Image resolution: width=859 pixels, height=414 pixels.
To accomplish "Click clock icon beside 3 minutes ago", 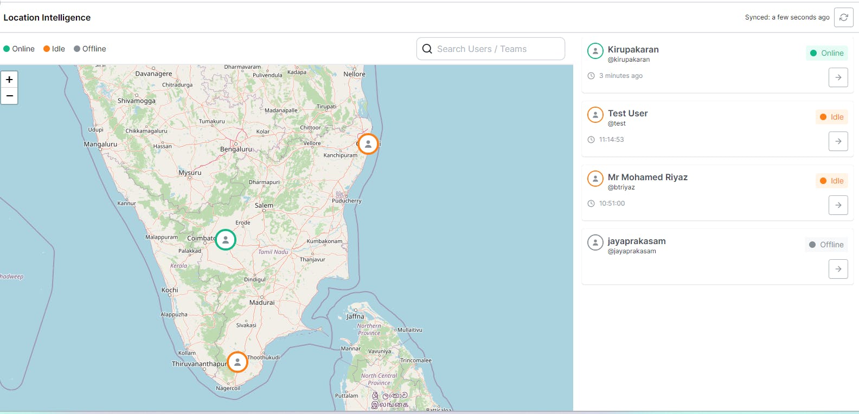I will [591, 76].
